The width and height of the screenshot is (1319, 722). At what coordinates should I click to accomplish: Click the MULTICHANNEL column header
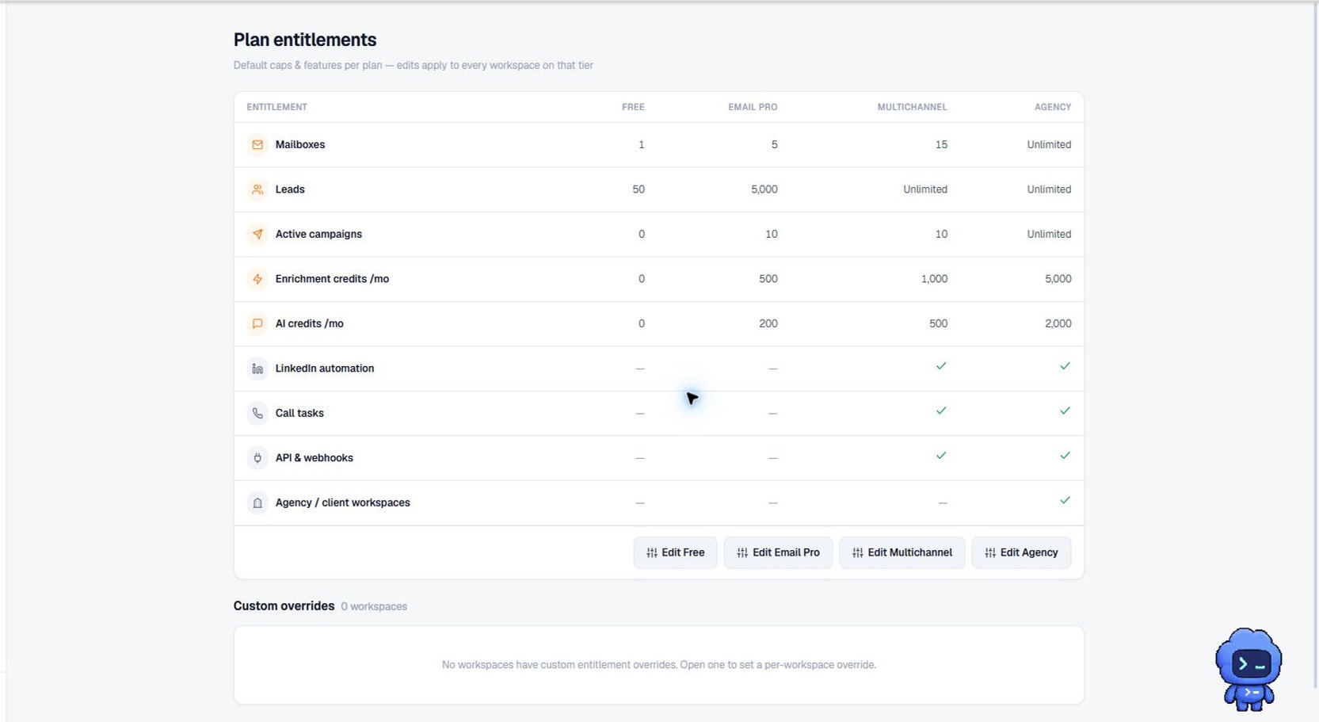click(x=912, y=107)
